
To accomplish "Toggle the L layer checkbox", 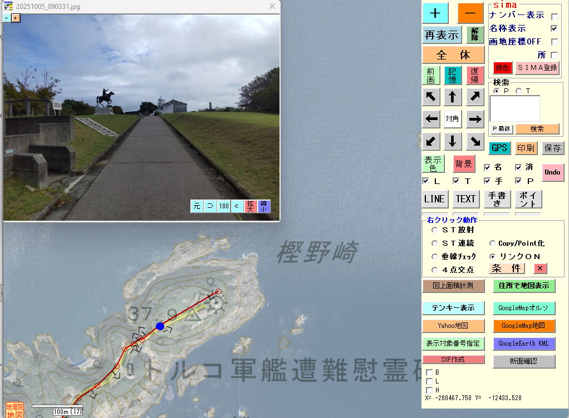I will coord(426,181).
